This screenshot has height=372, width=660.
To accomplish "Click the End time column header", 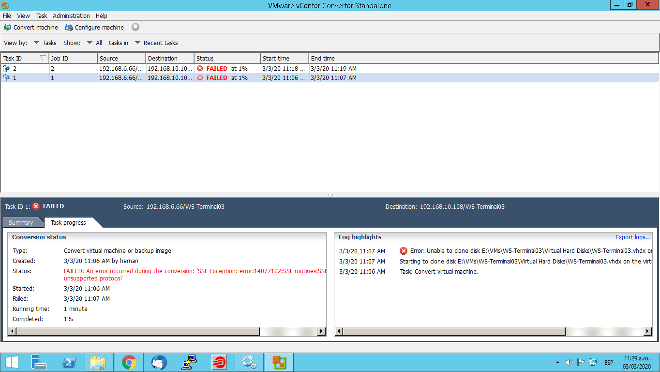I will [484, 58].
